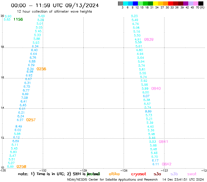
Task: Click the 6.11 value beside 0842
Action: [x=156, y=164]
